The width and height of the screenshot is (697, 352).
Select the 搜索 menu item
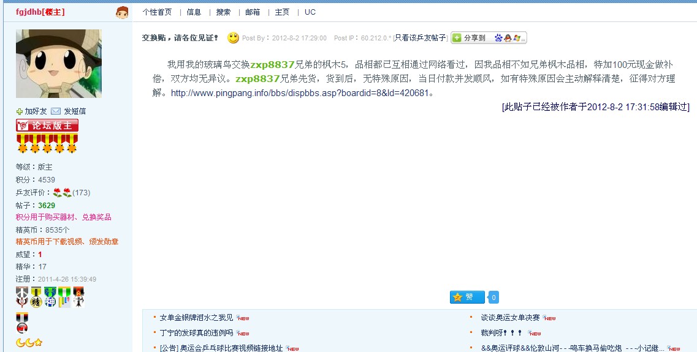point(223,12)
